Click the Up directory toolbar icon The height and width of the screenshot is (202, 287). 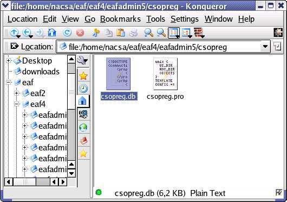[14, 33]
